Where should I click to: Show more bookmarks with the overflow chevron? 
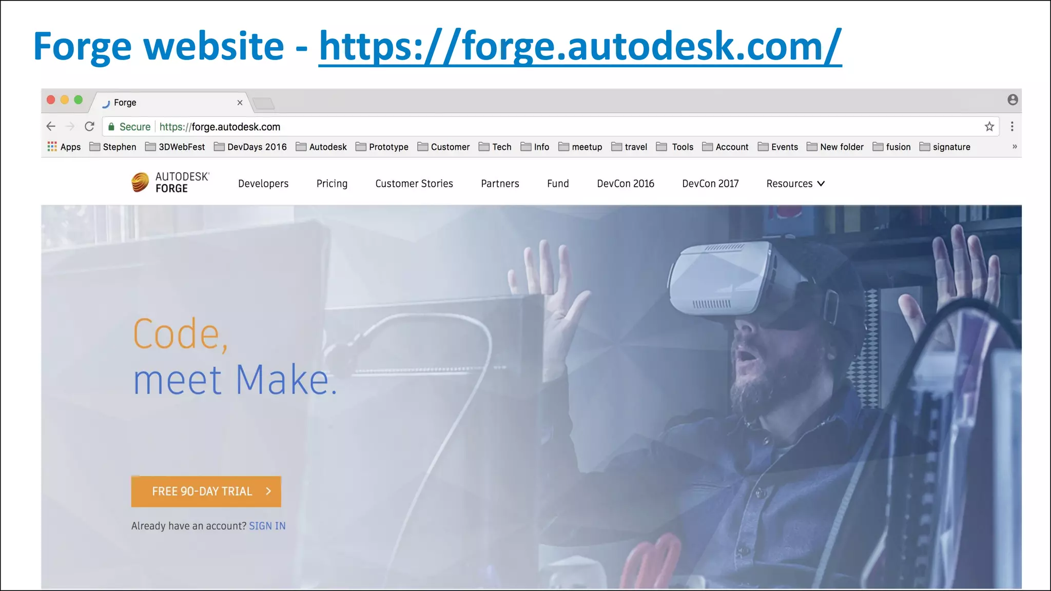[x=1015, y=147]
